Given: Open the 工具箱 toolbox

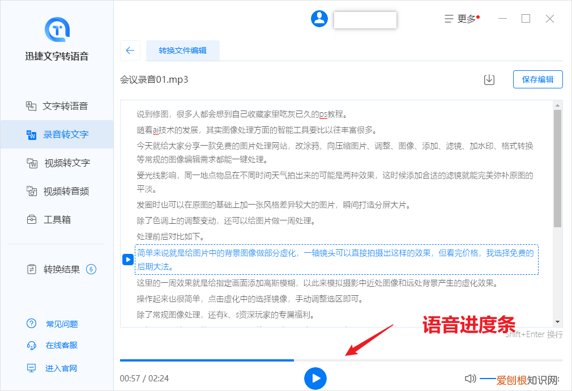Looking at the screenshot, I should pyautogui.click(x=57, y=219).
